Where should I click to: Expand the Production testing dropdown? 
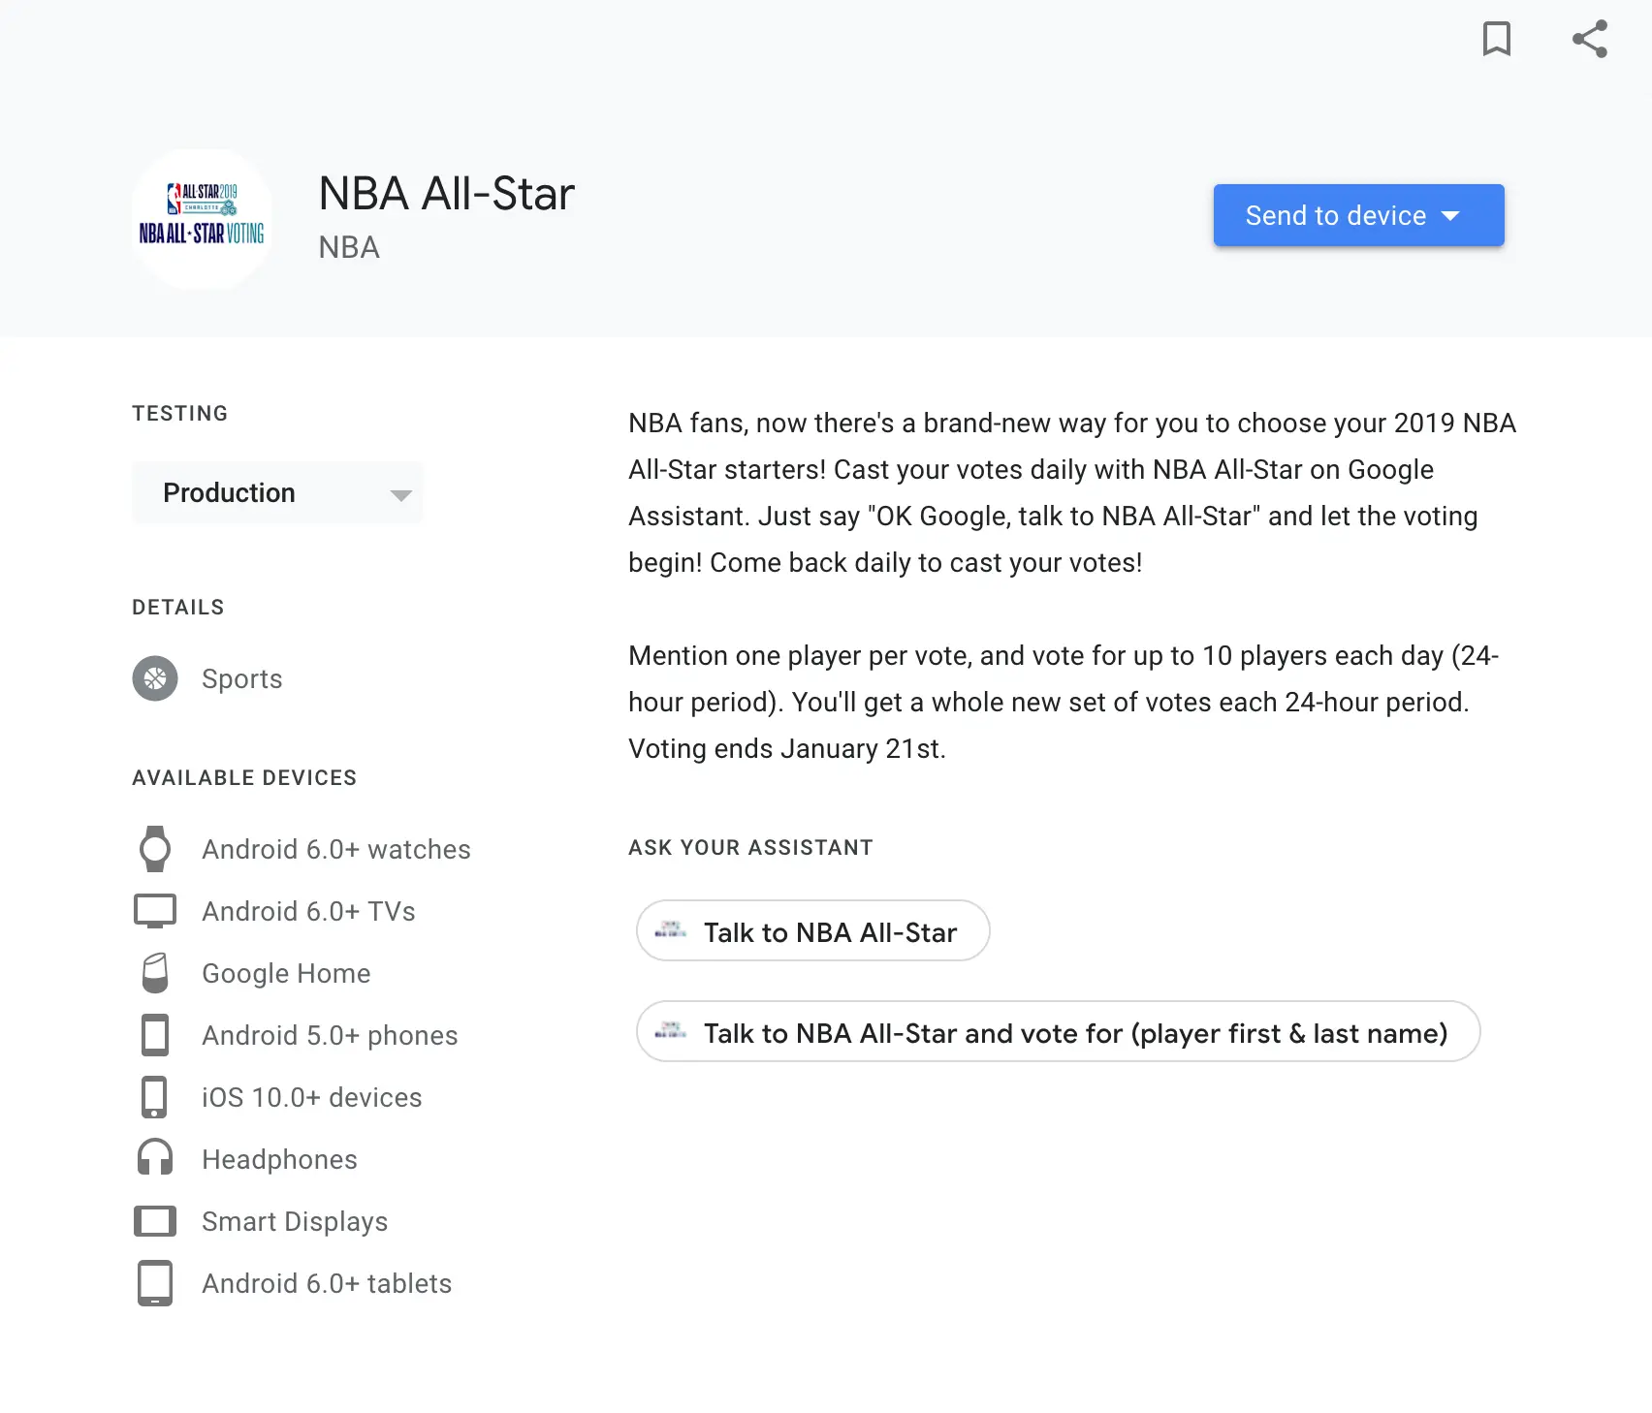[x=278, y=493]
